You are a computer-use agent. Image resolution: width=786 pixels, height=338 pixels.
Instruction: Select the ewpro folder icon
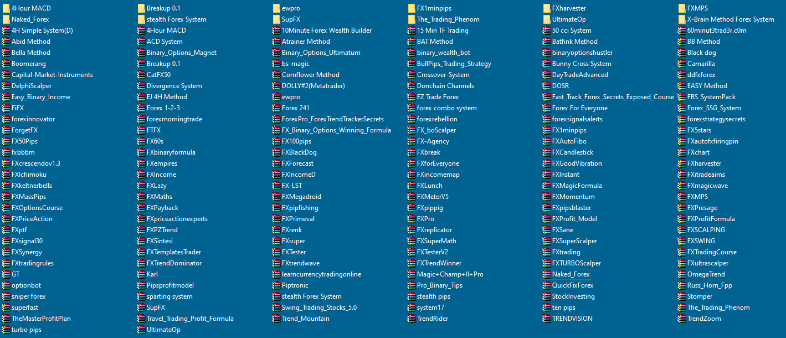276,8
